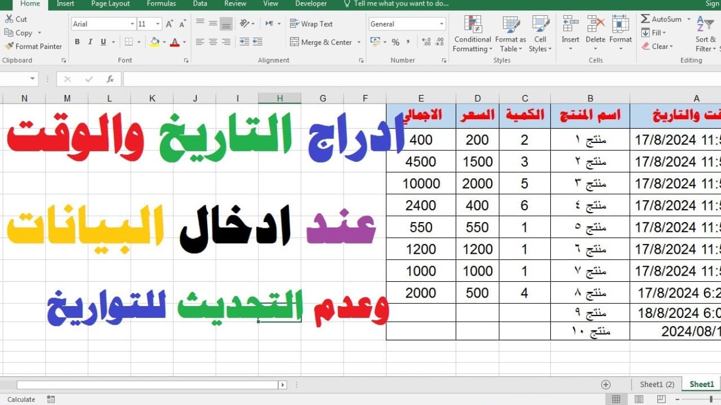This screenshot has width=721, height=405.
Task: Open Sort & Filter menu
Action: (707, 34)
